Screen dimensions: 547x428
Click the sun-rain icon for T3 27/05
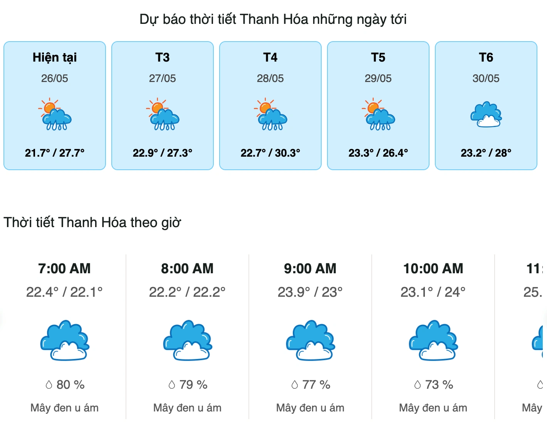coord(163,115)
